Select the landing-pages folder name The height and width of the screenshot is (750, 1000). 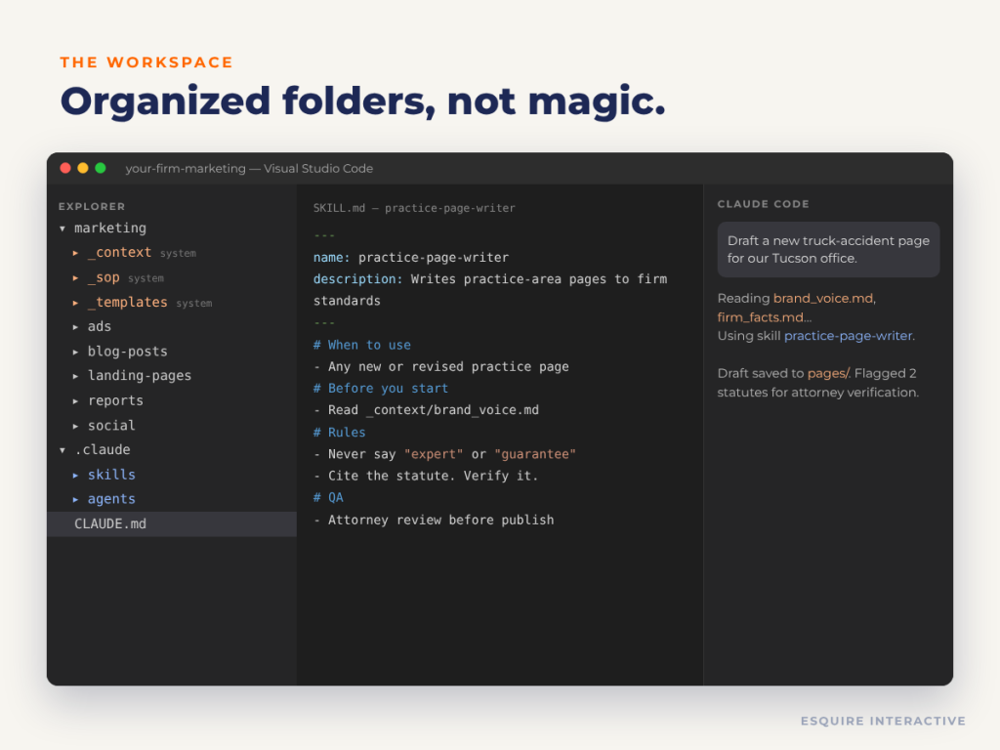click(x=140, y=376)
